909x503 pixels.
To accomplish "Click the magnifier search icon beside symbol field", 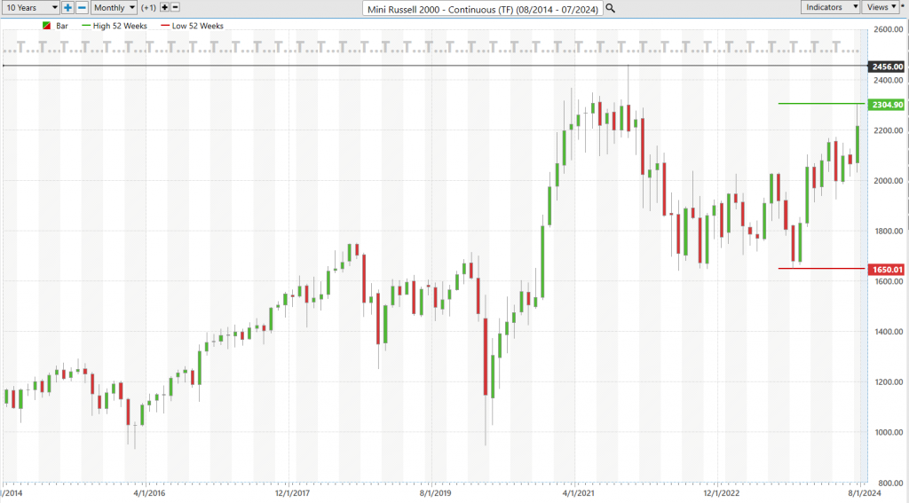I will pos(611,9).
